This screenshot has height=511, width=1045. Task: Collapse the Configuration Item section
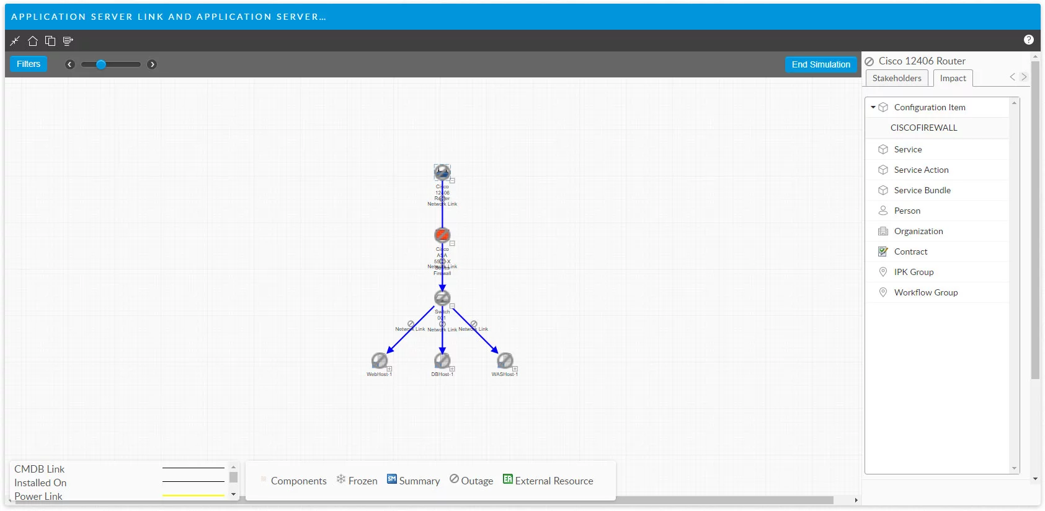(873, 107)
